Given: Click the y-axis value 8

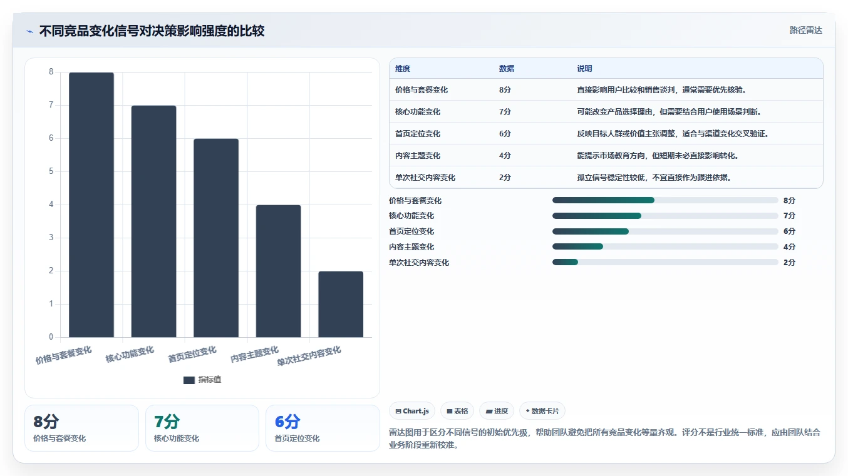Looking at the screenshot, I should click(51, 72).
